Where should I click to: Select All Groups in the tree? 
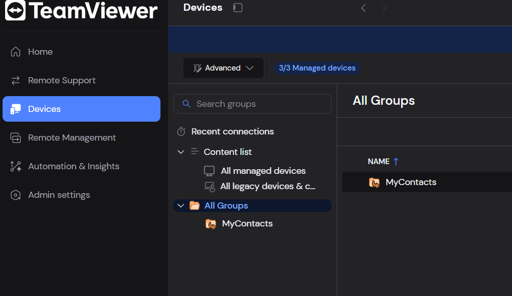point(252,206)
